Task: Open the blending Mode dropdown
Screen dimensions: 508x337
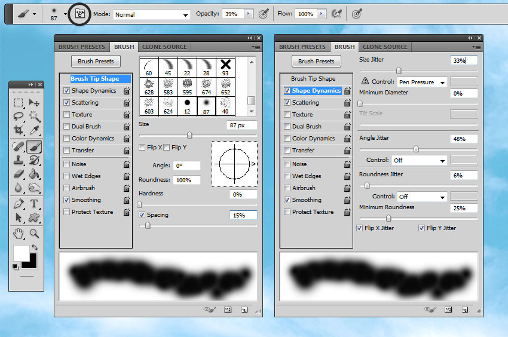Action: tap(151, 14)
